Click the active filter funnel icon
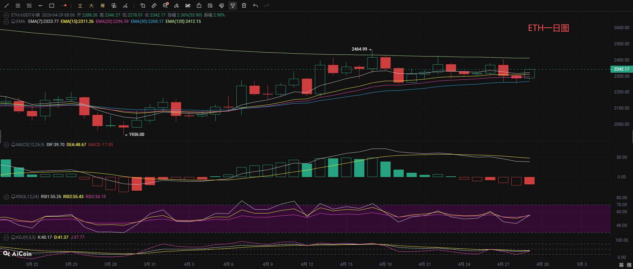This screenshot has height=269, width=633. [233, 6]
